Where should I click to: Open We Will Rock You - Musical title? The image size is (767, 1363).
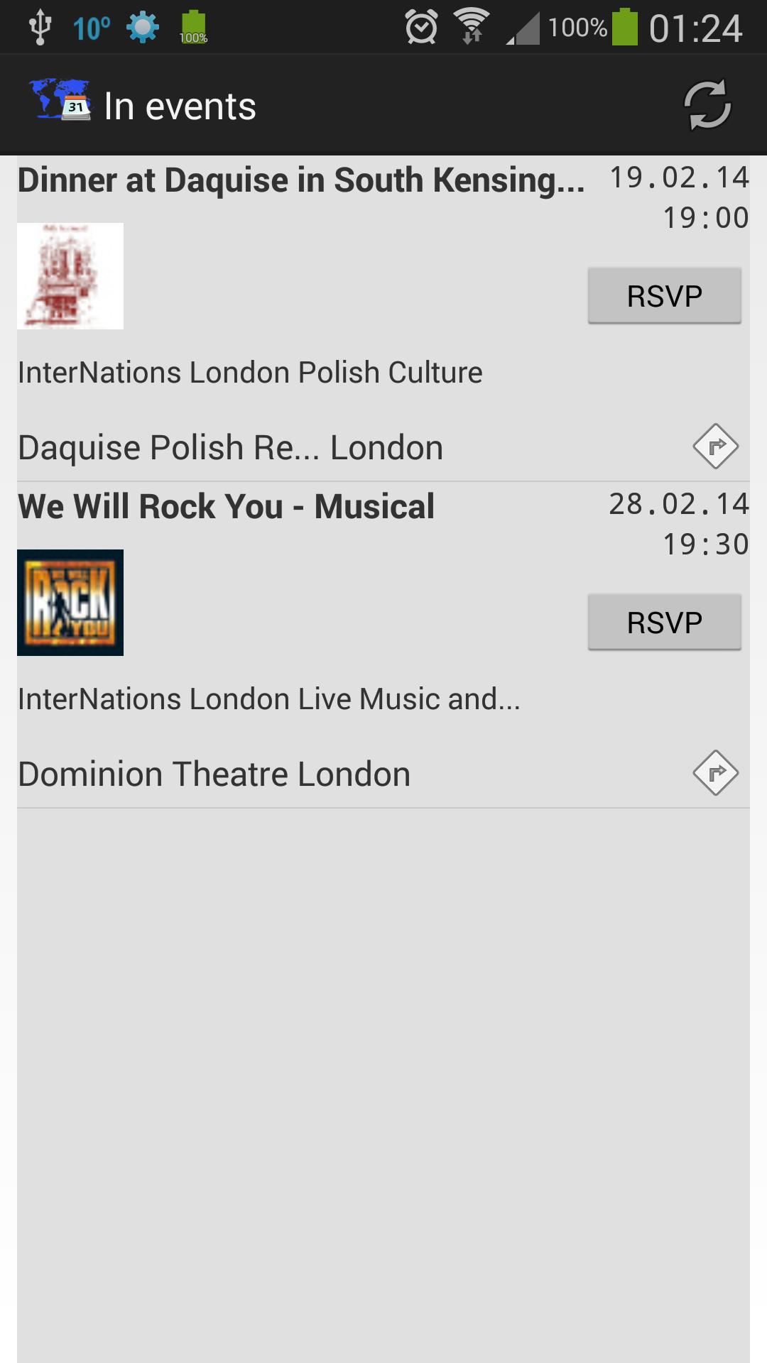click(x=226, y=507)
